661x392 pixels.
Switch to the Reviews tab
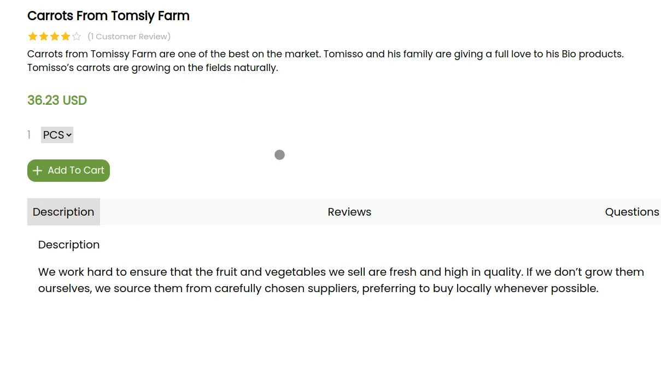349,212
